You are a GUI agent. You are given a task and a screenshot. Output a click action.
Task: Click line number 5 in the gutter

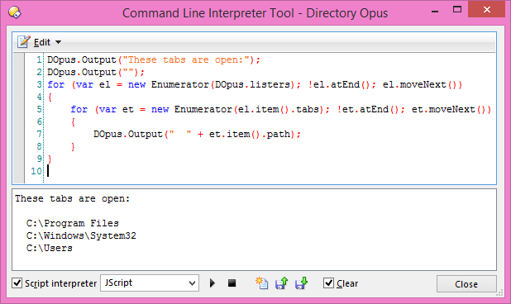[39, 109]
